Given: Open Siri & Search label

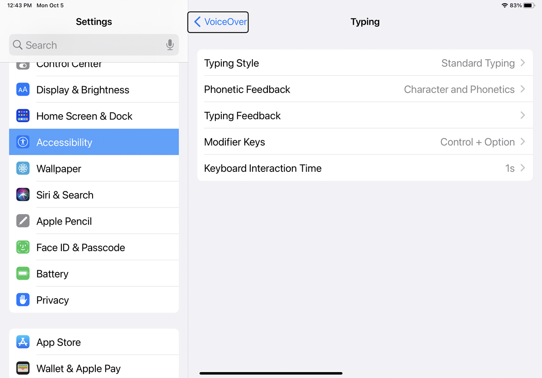Looking at the screenshot, I should [x=65, y=195].
